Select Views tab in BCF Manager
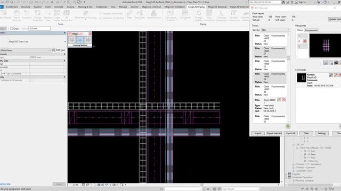The image size is (341, 191). [x=300, y=30]
